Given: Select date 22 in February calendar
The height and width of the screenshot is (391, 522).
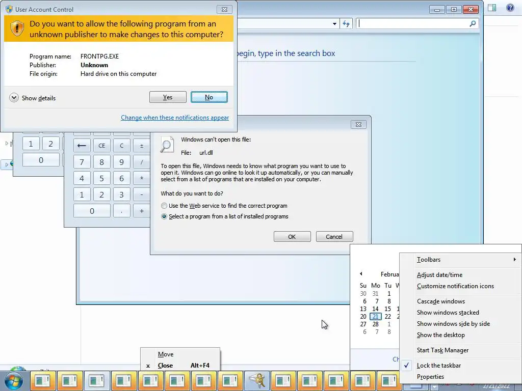Looking at the screenshot, I should tap(388, 316).
